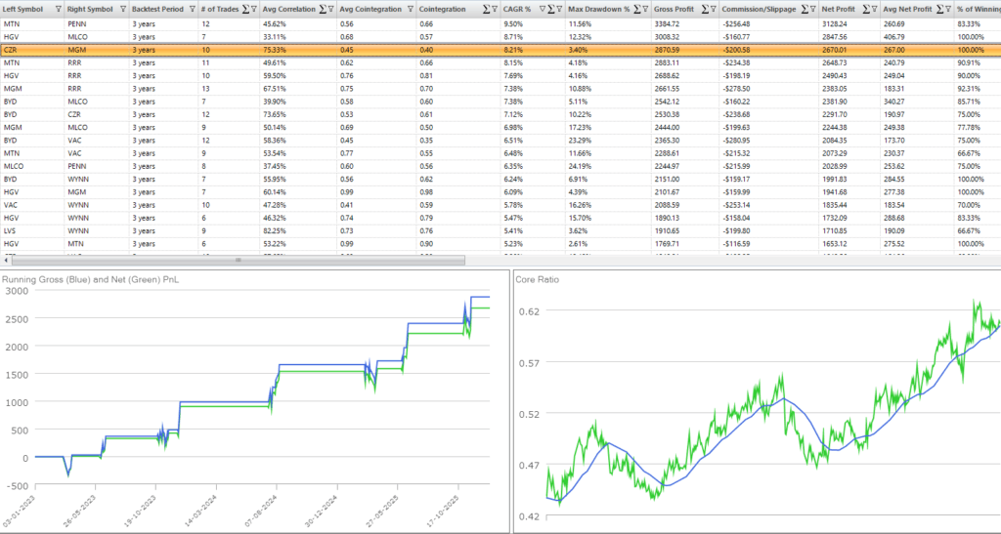The image size is (1001, 534).
Task: Open filter for Left Symbol column
Action: click(56, 7)
